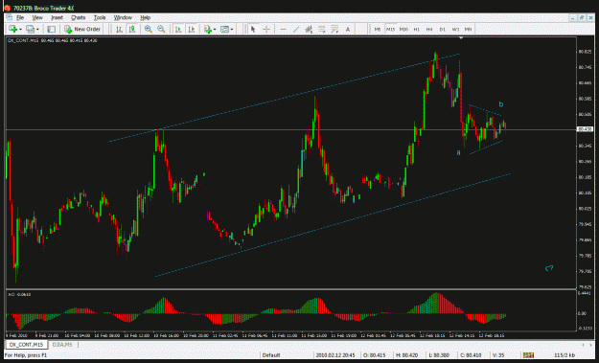Select the 'a' wave label on chart
The height and width of the screenshot is (363, 599).
tap(458, 152)
